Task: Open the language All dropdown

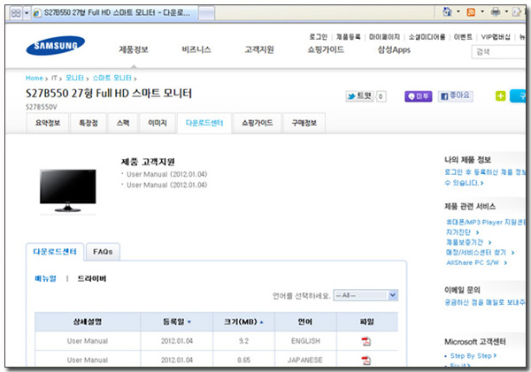Action: (366, 295)
